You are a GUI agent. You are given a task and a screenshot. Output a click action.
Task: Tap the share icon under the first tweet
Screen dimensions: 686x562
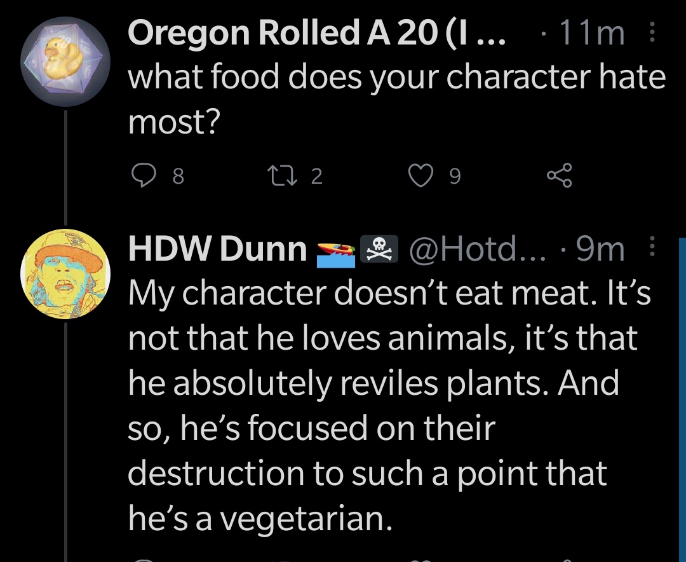point(559,175)
